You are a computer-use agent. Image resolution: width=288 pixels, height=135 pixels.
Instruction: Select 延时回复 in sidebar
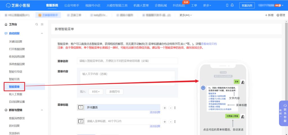(x=14, y=126)
